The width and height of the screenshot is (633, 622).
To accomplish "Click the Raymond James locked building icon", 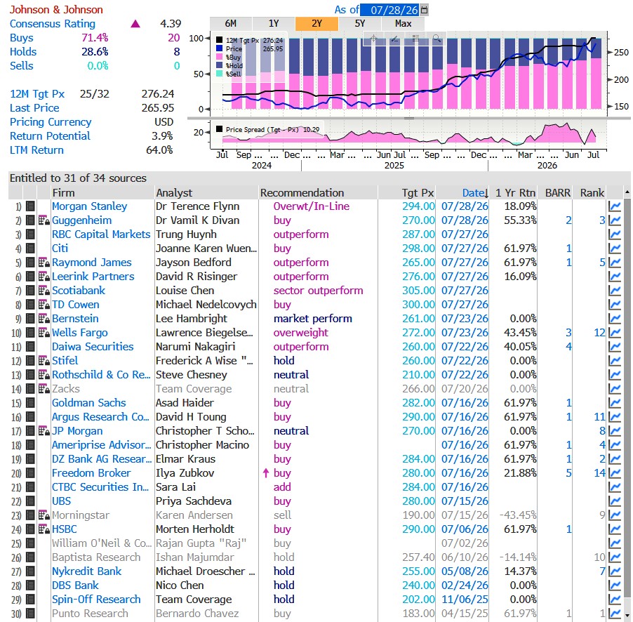I will click(x=44, y=263).
